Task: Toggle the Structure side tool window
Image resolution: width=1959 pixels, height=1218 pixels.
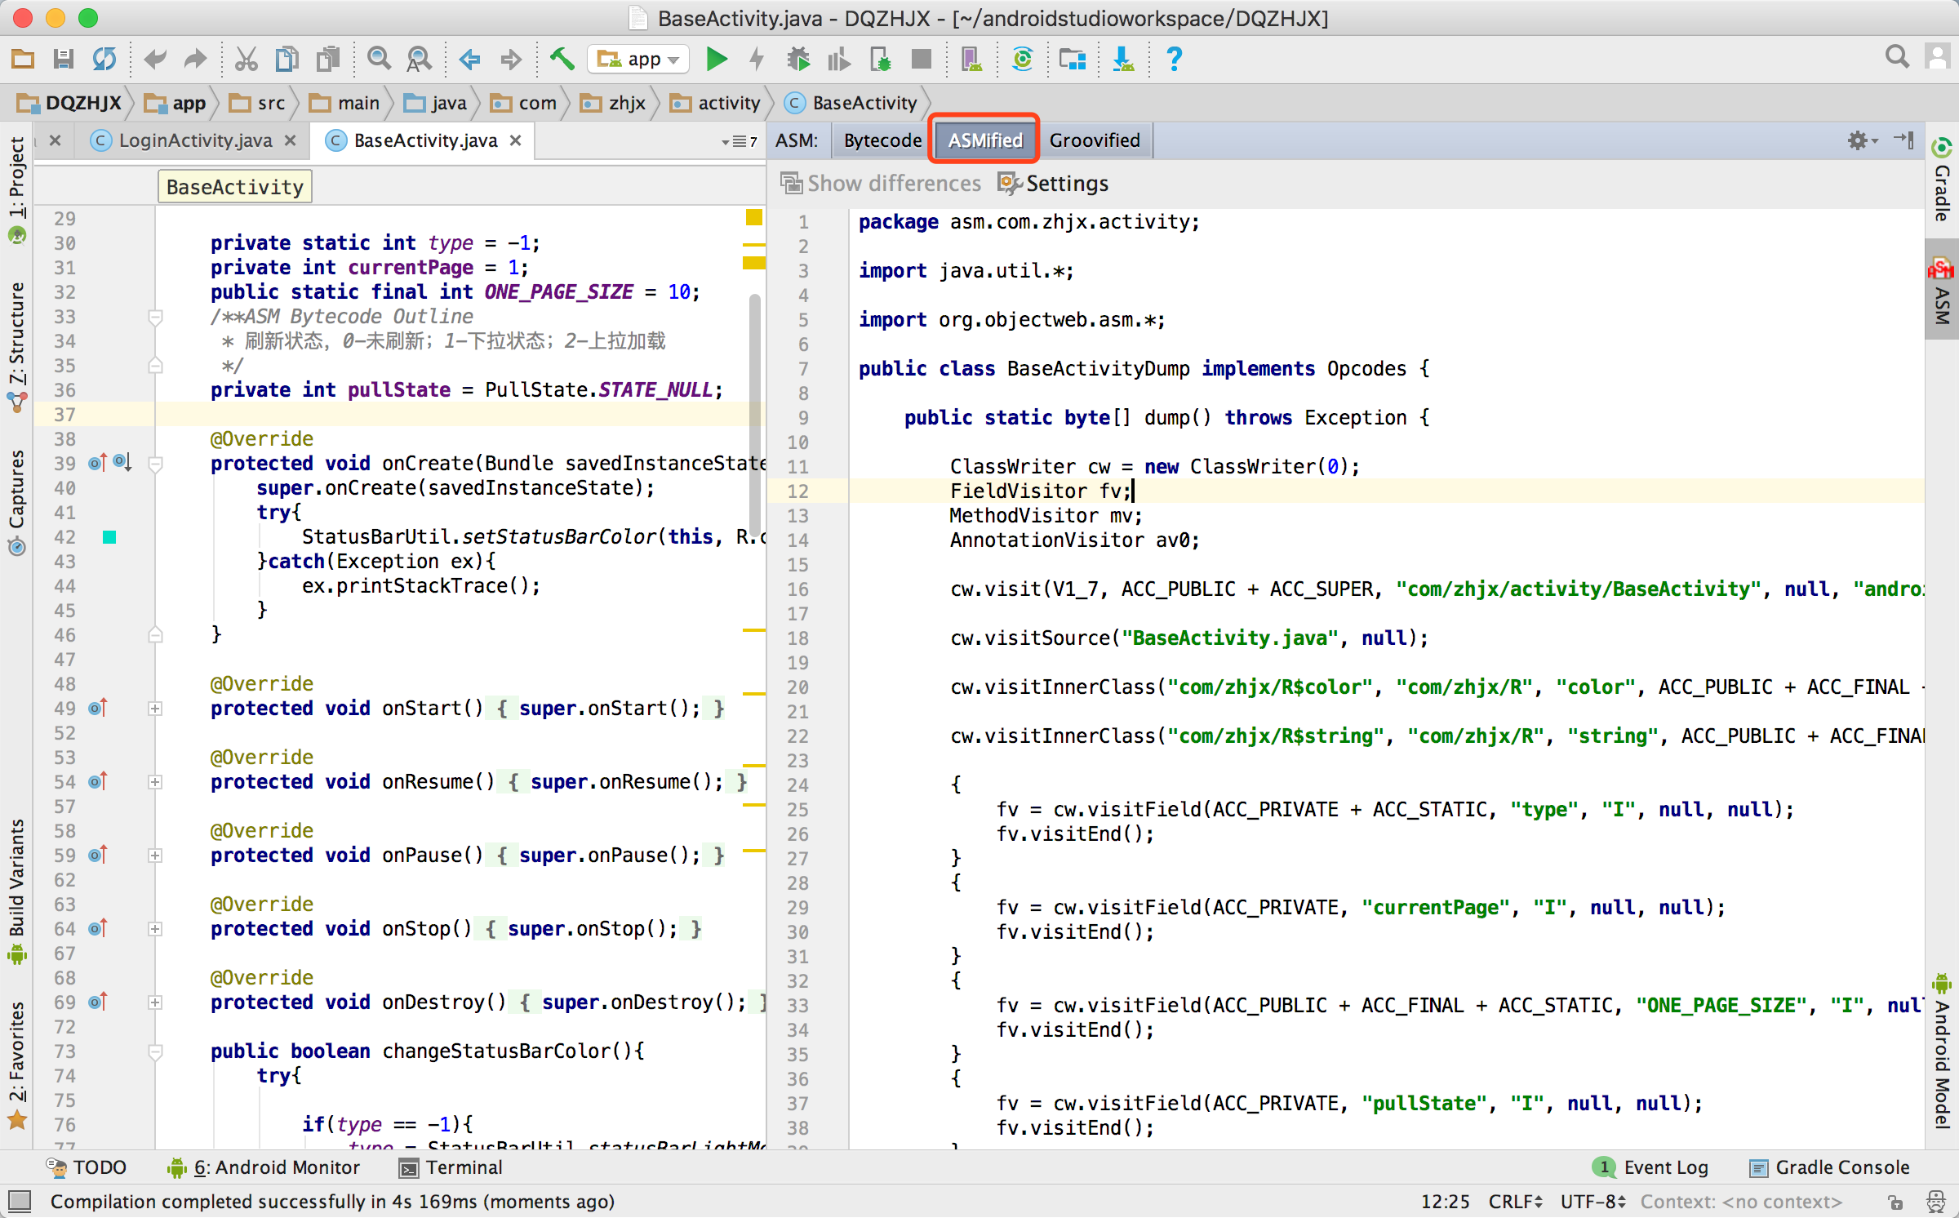Action: [16, 346]
